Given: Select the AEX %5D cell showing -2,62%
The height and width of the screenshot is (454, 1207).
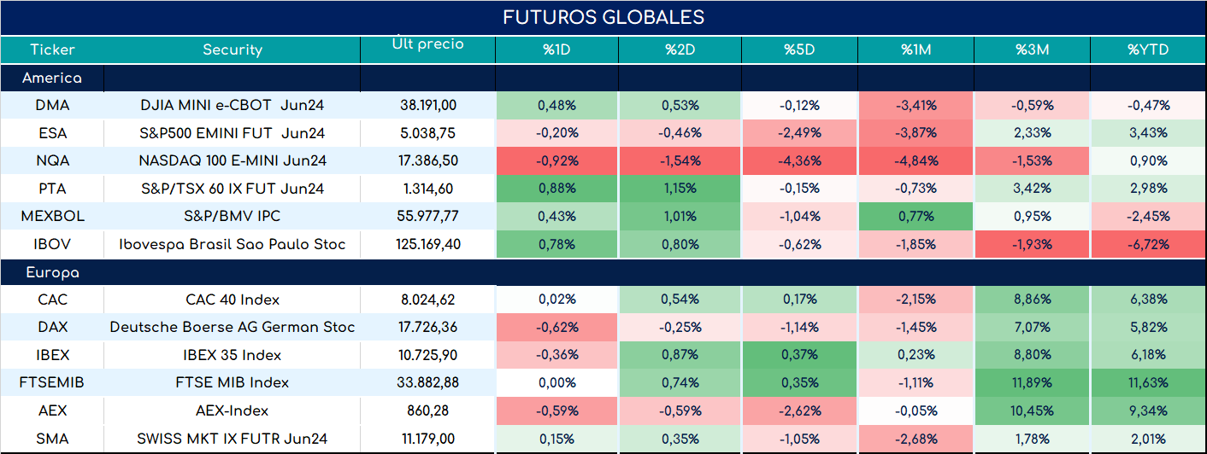Looking at the screenshot, I should coord(800,410).
